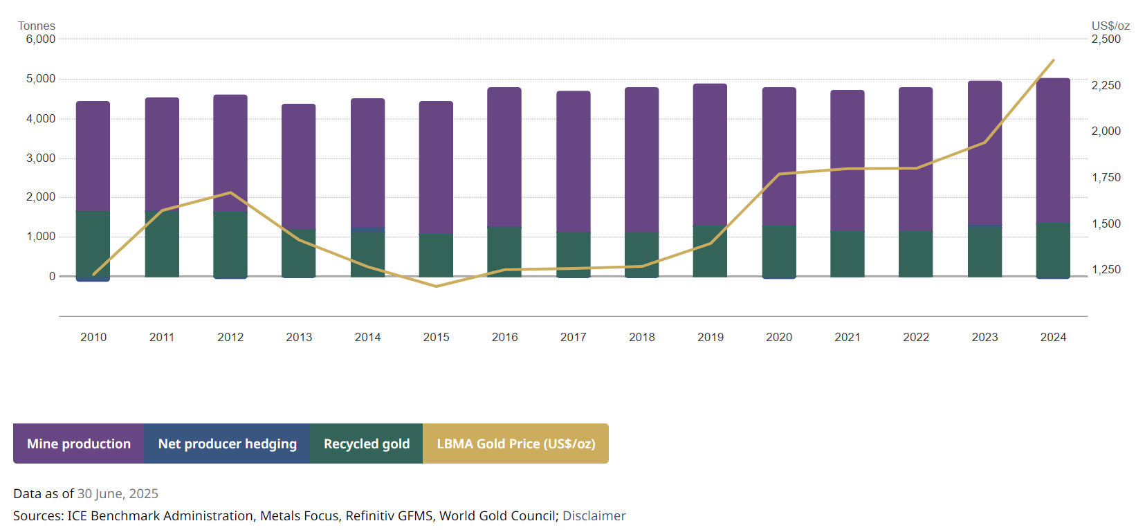Click the 2013 mine production bar
Screen dimensions: 1145x530
(299, 166)
